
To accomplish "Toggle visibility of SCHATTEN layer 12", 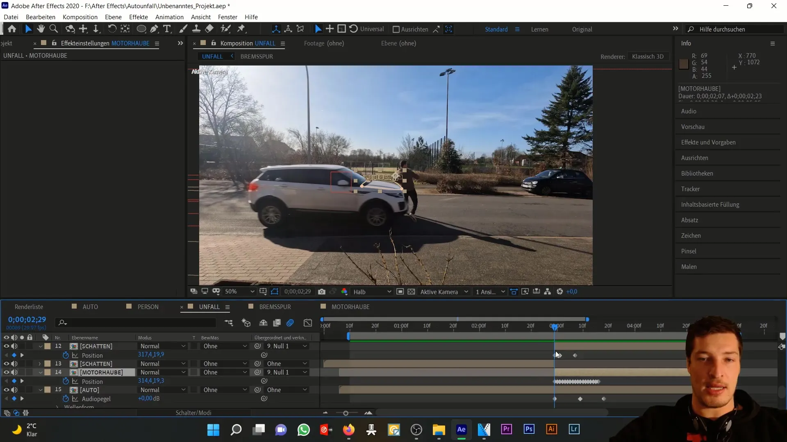I will (x=6, y=346).
